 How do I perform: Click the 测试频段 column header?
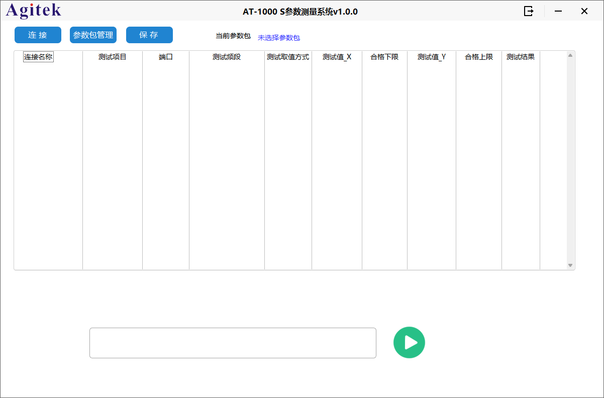[x=226, y=57]
